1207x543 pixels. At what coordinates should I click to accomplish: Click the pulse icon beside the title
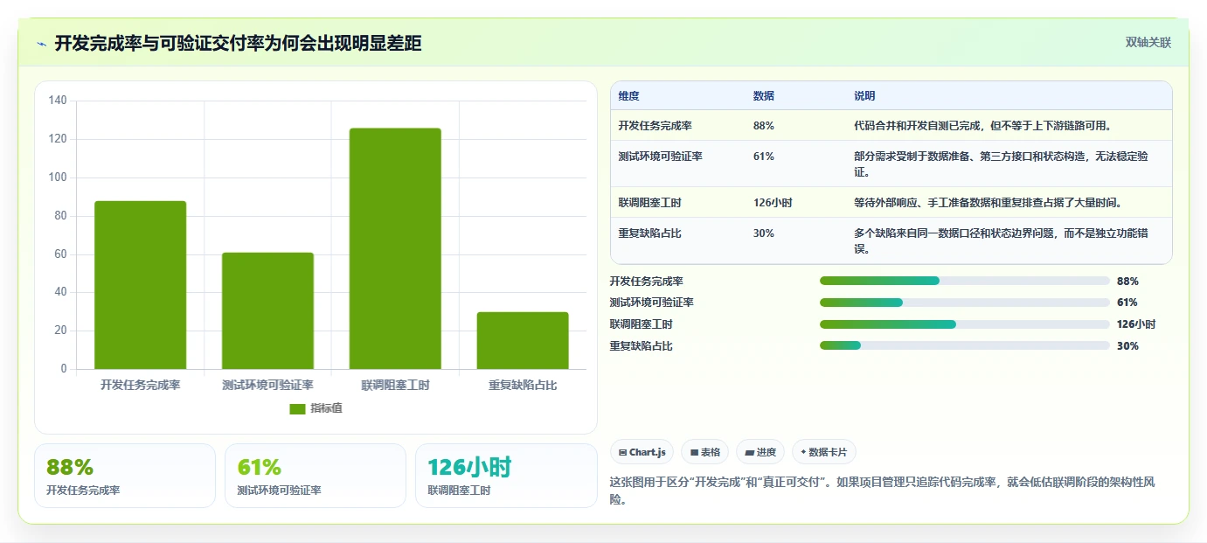[x=42, y=44]
